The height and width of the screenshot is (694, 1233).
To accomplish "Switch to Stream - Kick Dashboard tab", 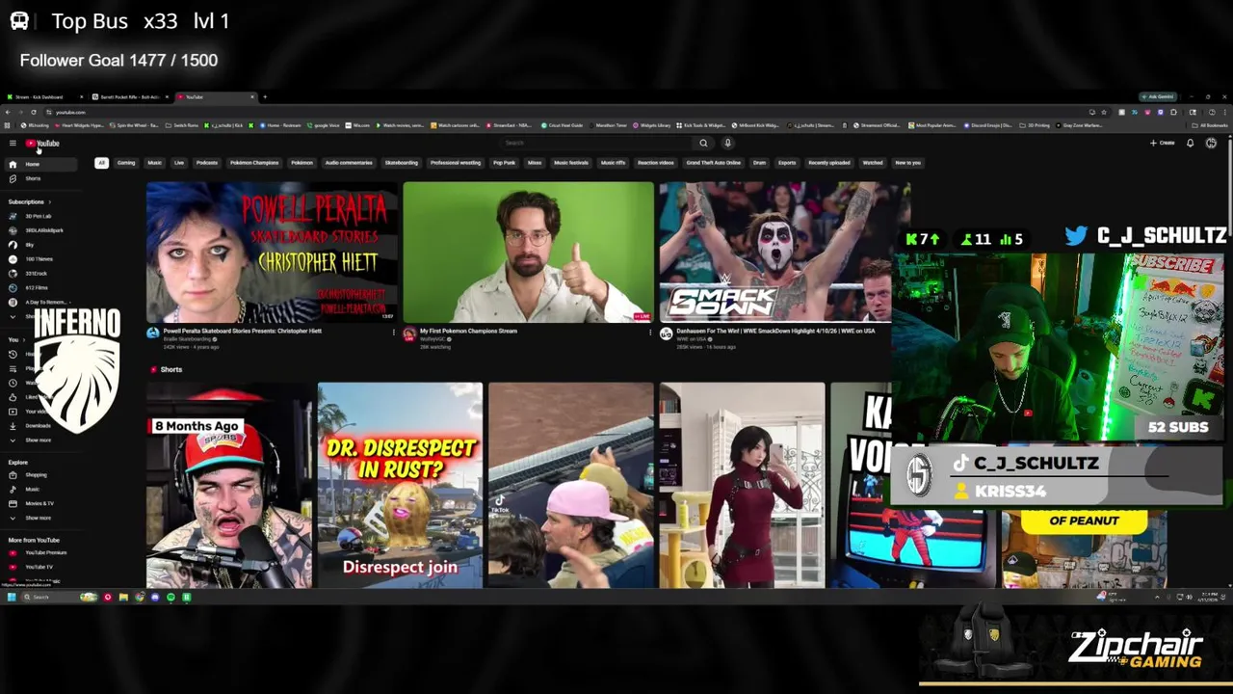I will [43, 97].
